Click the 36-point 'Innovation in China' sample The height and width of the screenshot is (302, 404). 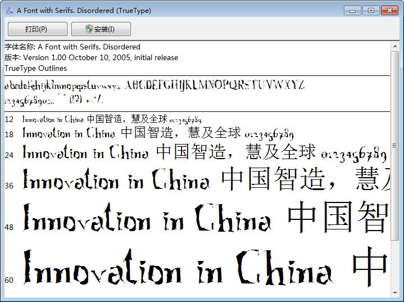(x=116, y=179)
